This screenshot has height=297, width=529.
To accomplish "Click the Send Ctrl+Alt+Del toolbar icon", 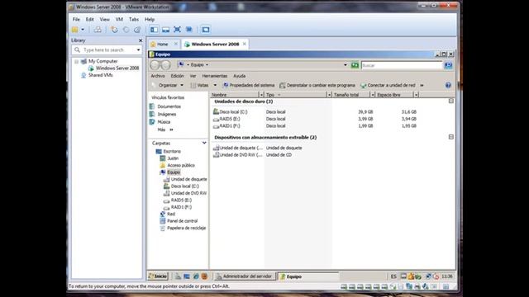I will coord(98,30).
